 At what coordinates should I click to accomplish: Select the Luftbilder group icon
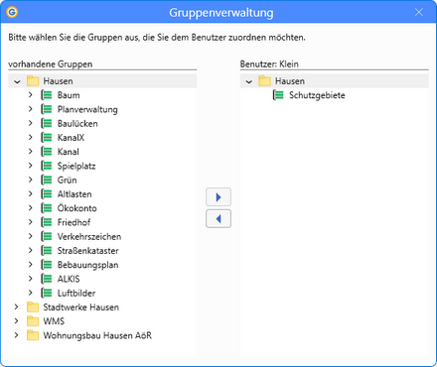click(47, 293)
